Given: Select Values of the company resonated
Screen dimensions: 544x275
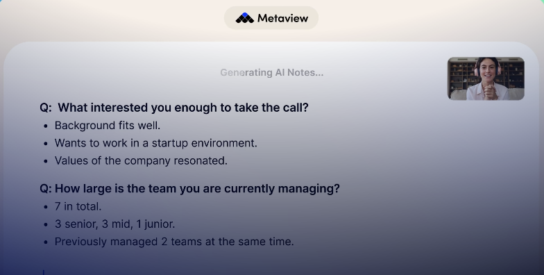Looking at the screenshot, I should click(141, 161).
